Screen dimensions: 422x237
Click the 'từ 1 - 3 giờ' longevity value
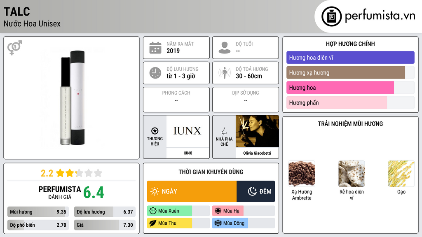(181, 76)
